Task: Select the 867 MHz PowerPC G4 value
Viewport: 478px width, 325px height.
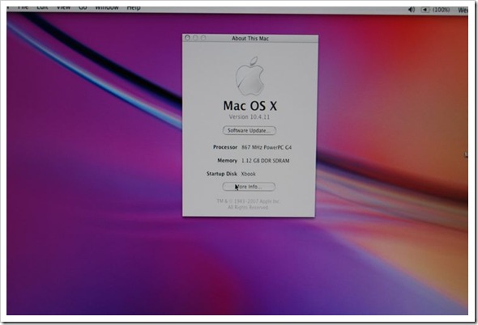Action: (x=267, y=147)
